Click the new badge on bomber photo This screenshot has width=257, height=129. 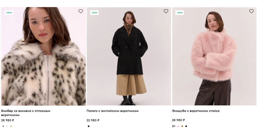pyautogui.click(x=9, y=13)
